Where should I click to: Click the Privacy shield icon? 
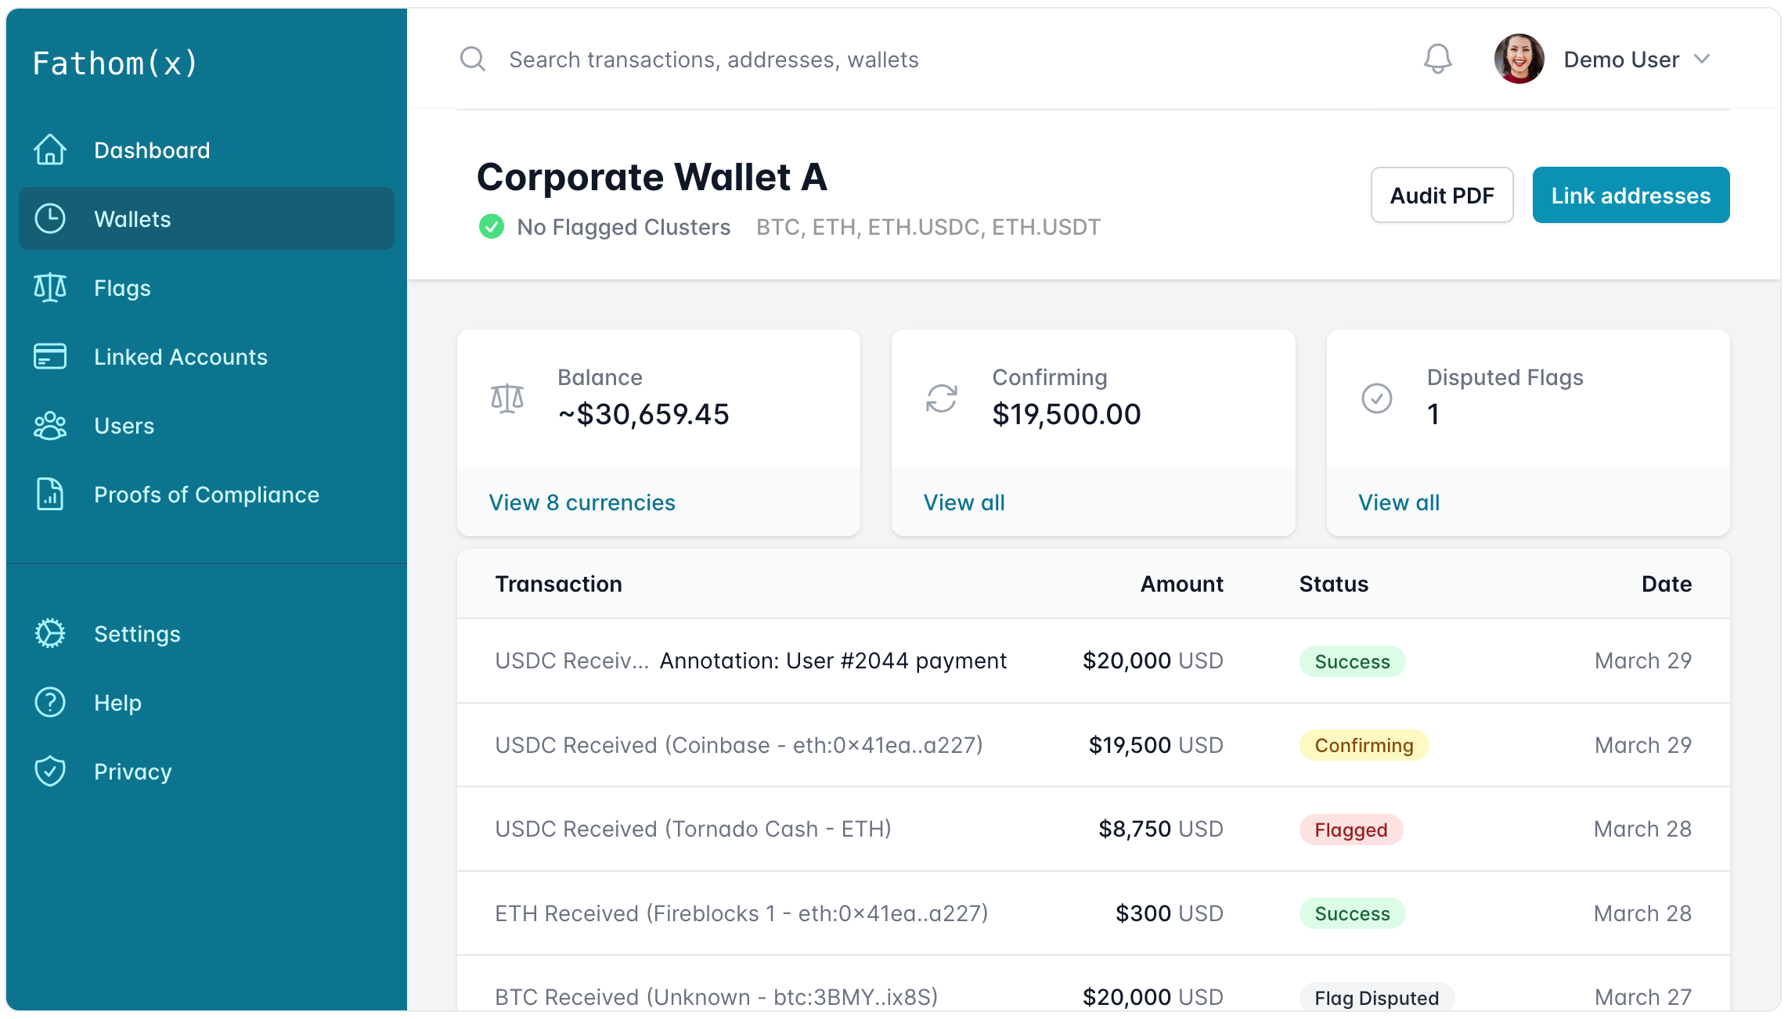click(50, 772)
